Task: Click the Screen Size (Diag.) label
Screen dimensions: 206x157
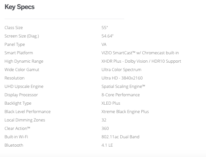Action: pyautogui.click(x=22, y=36)
